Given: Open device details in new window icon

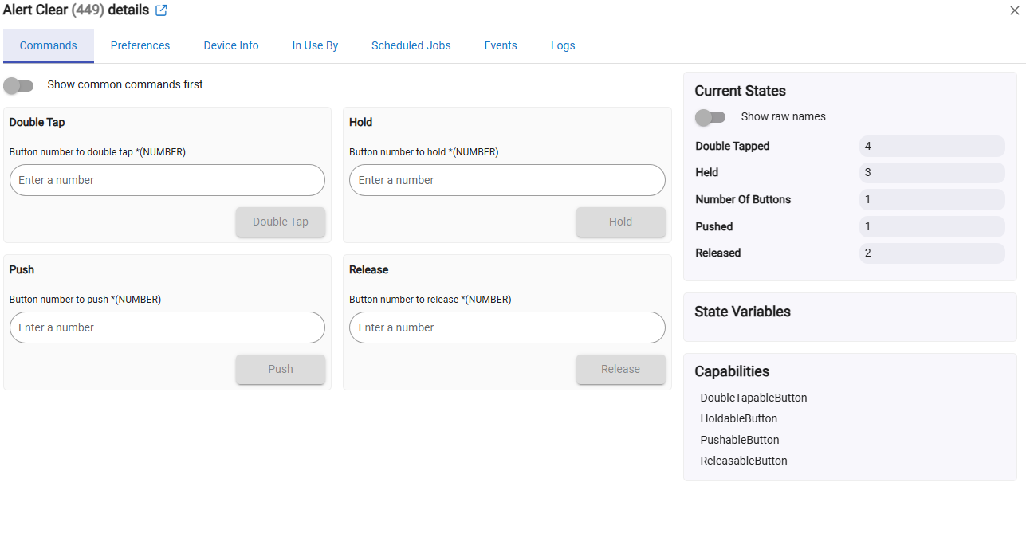Looking at the screenshot, I should point(161,10).
